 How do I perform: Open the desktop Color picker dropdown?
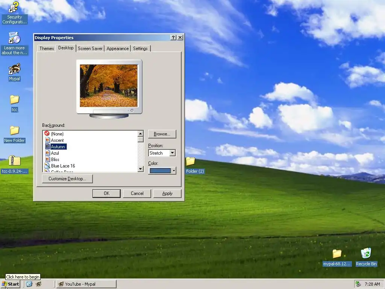tap(174, 170)
